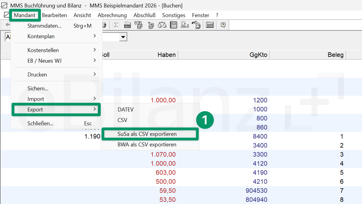Click the Sigma sum toolbar icon
The height and width of the screenshot is (204, 362).
tap(116, 25)
